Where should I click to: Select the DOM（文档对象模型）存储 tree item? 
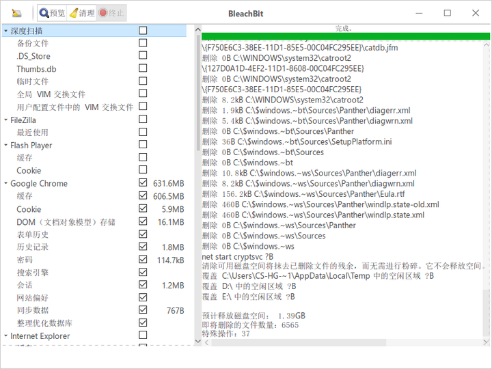pos(66,222)
